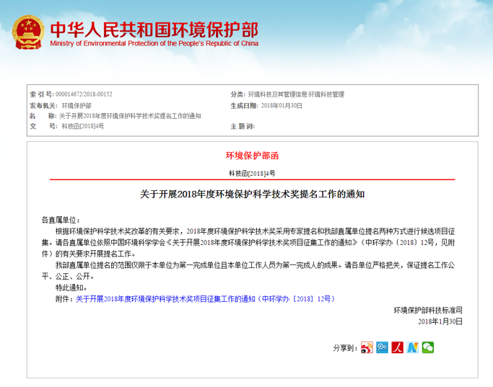Share the notice to Sina Weibo
This screenshot has width=493, height=387.
pyautogui.click(x=366, y=347)
